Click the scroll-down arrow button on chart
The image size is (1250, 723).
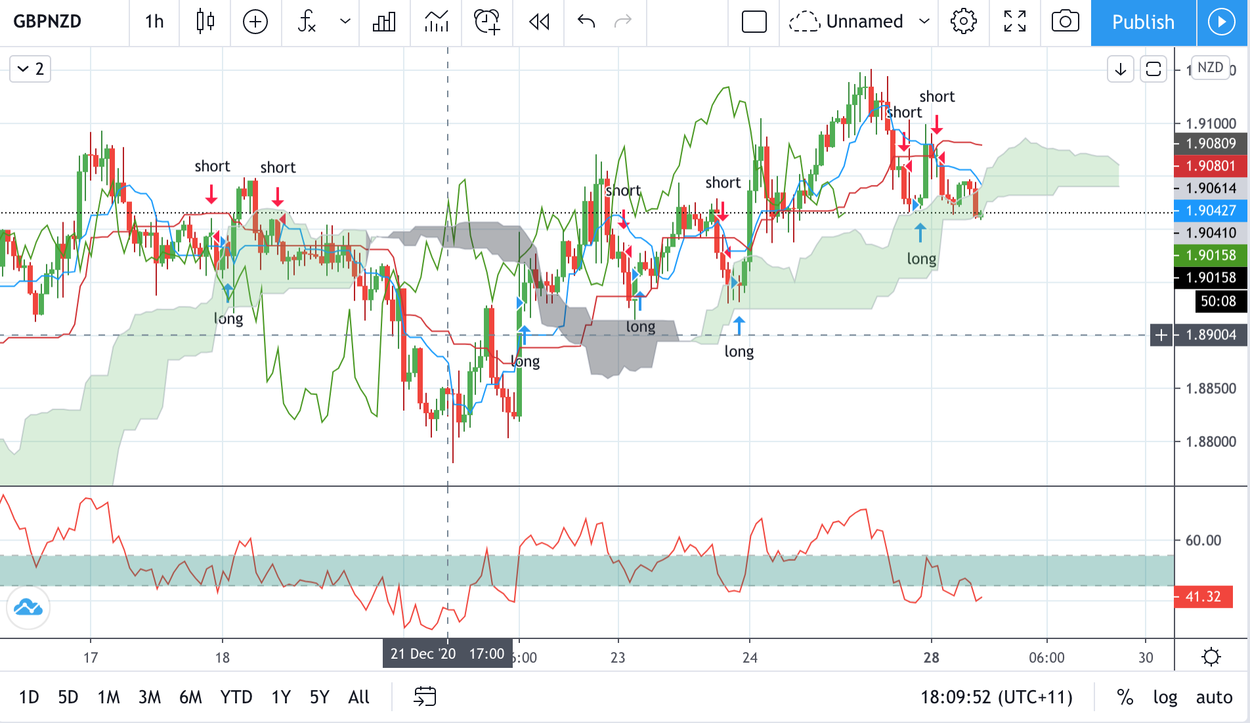(x=1120, y=69)
